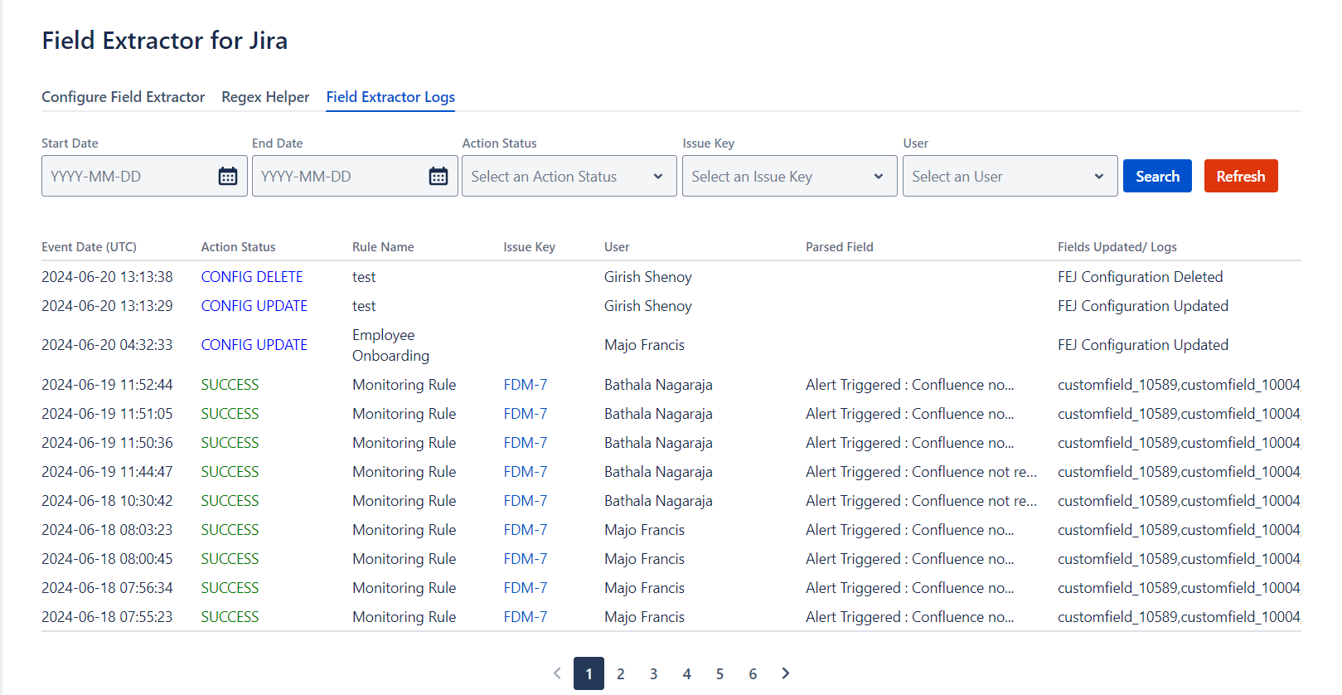Expand the Select an User dropdown
Image resolution: width=1342 pixels, height=695 pixels.
1010,176
